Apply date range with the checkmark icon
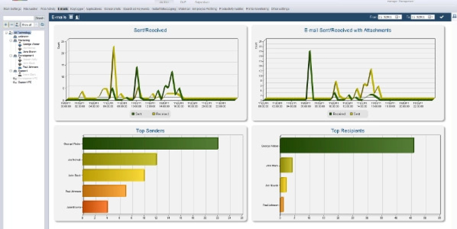 click(442, 17)
